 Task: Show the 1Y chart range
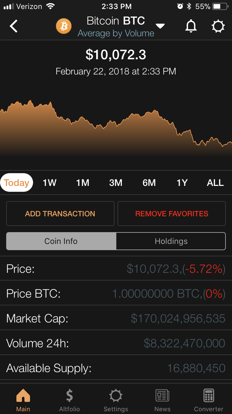[182, 182]
